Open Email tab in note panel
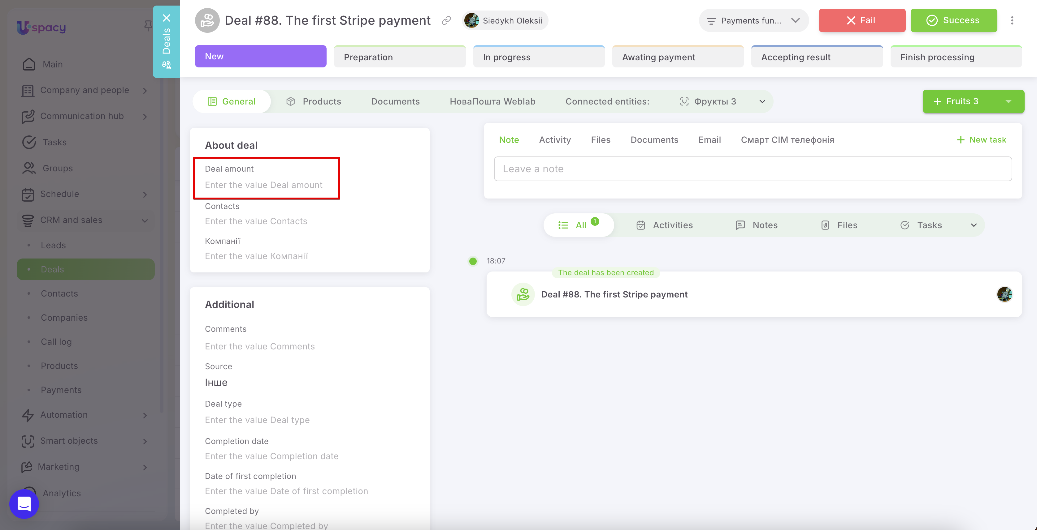1037x530 pixels. pyautogui.click(x=710, y=140)
